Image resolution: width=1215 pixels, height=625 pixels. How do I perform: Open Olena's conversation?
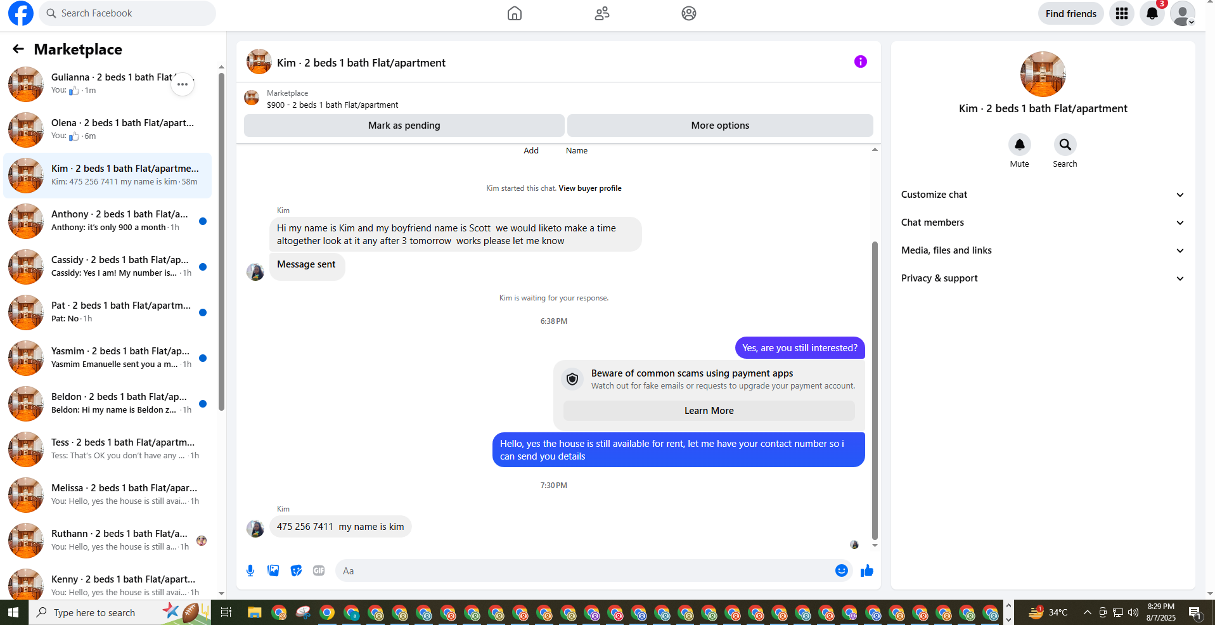point(108,130)
